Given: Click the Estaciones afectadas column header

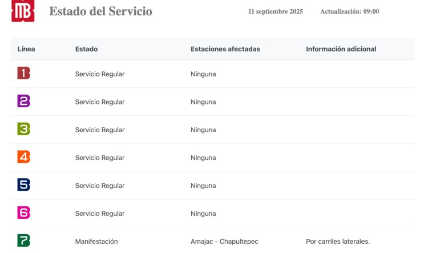Looking at the screenshot, I should [225, 49].
